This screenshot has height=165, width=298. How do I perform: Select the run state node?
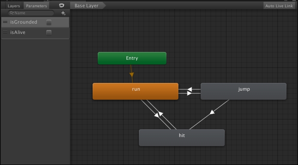(x=135, y=91)
